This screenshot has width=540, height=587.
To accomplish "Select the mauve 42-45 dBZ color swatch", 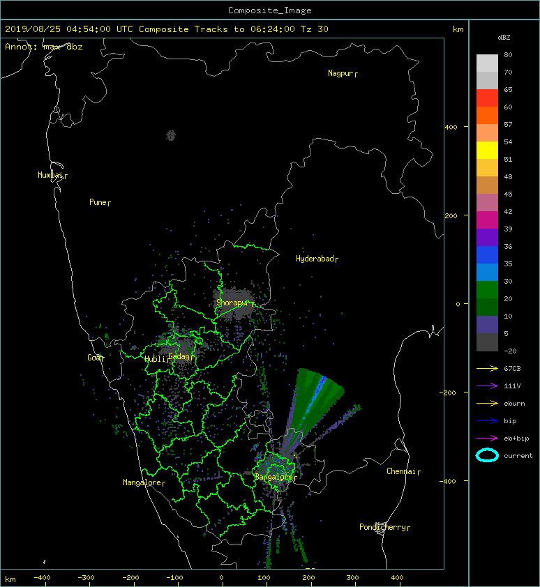I will pos(487,203).
